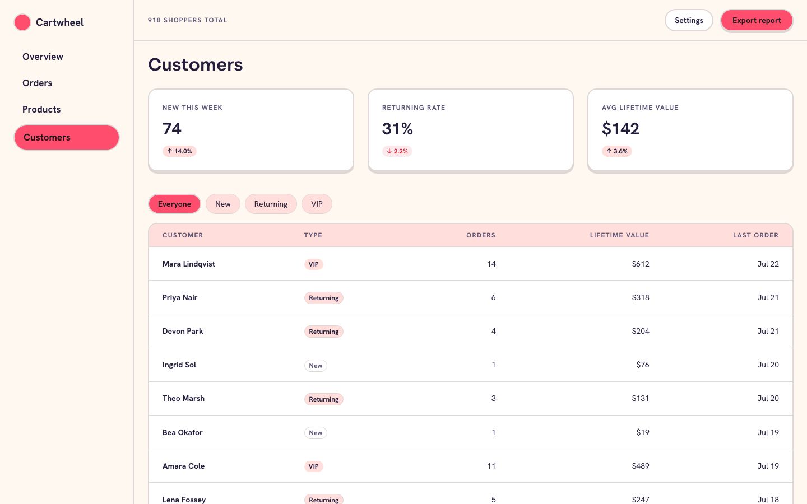The image size is (807, 504).
Task: Click the 3.6% increase badge
Action: point(616,151)
